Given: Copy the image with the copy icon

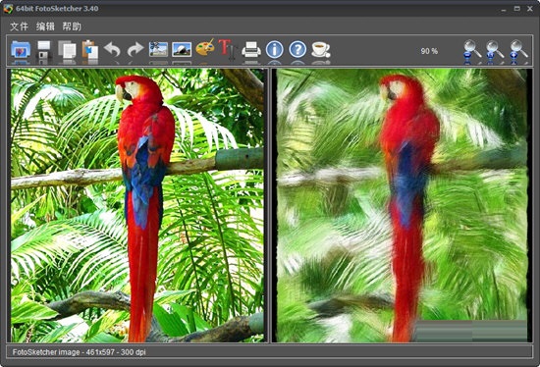Looking at the screenshot, I should (x=67, y=49).
